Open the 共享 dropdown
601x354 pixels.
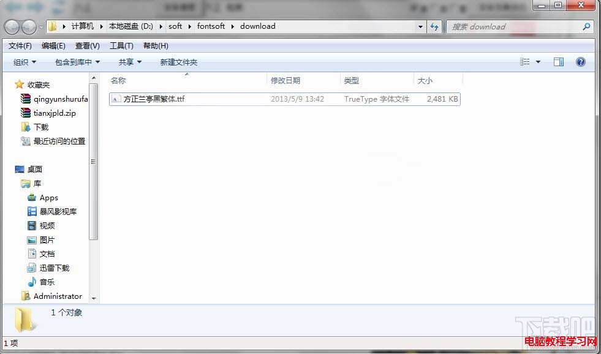[130, 62]
